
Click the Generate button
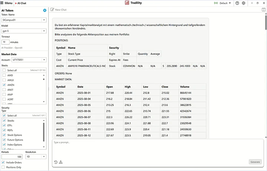255,162
